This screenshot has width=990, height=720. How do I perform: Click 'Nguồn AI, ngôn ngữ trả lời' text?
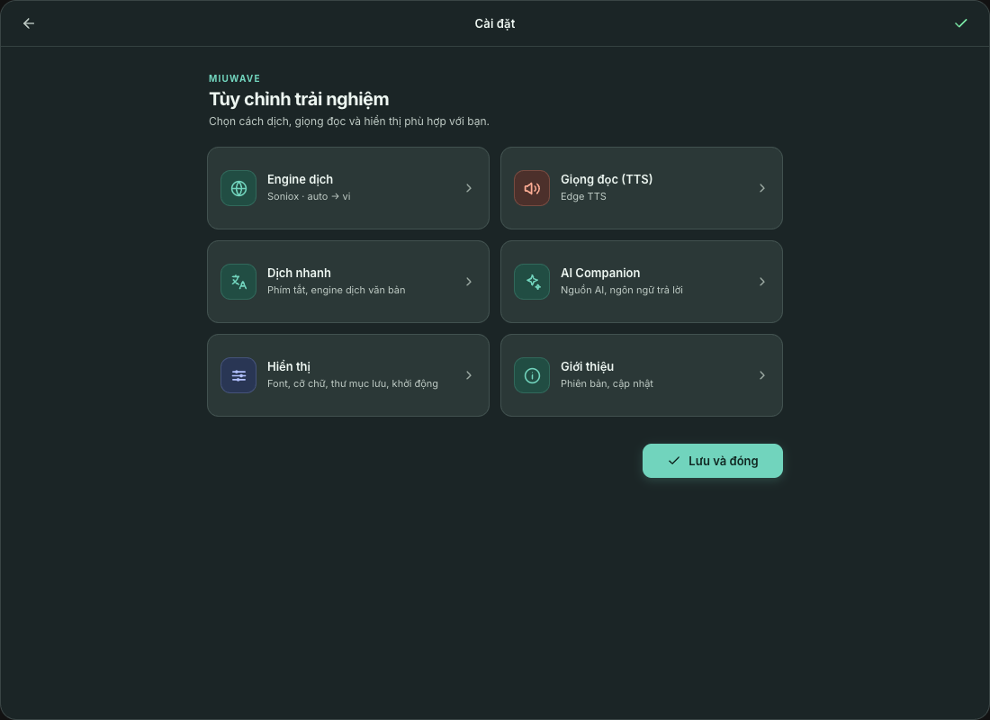622,290
